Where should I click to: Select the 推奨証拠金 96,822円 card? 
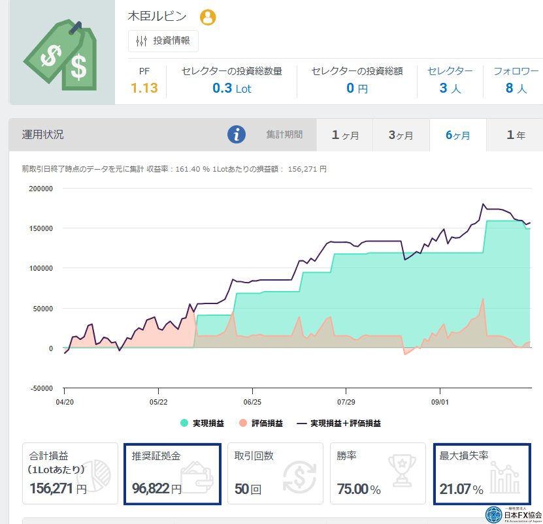(173, 474)
